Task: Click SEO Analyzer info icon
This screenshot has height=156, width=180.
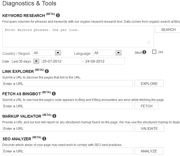Action: [x=44, y=139]
